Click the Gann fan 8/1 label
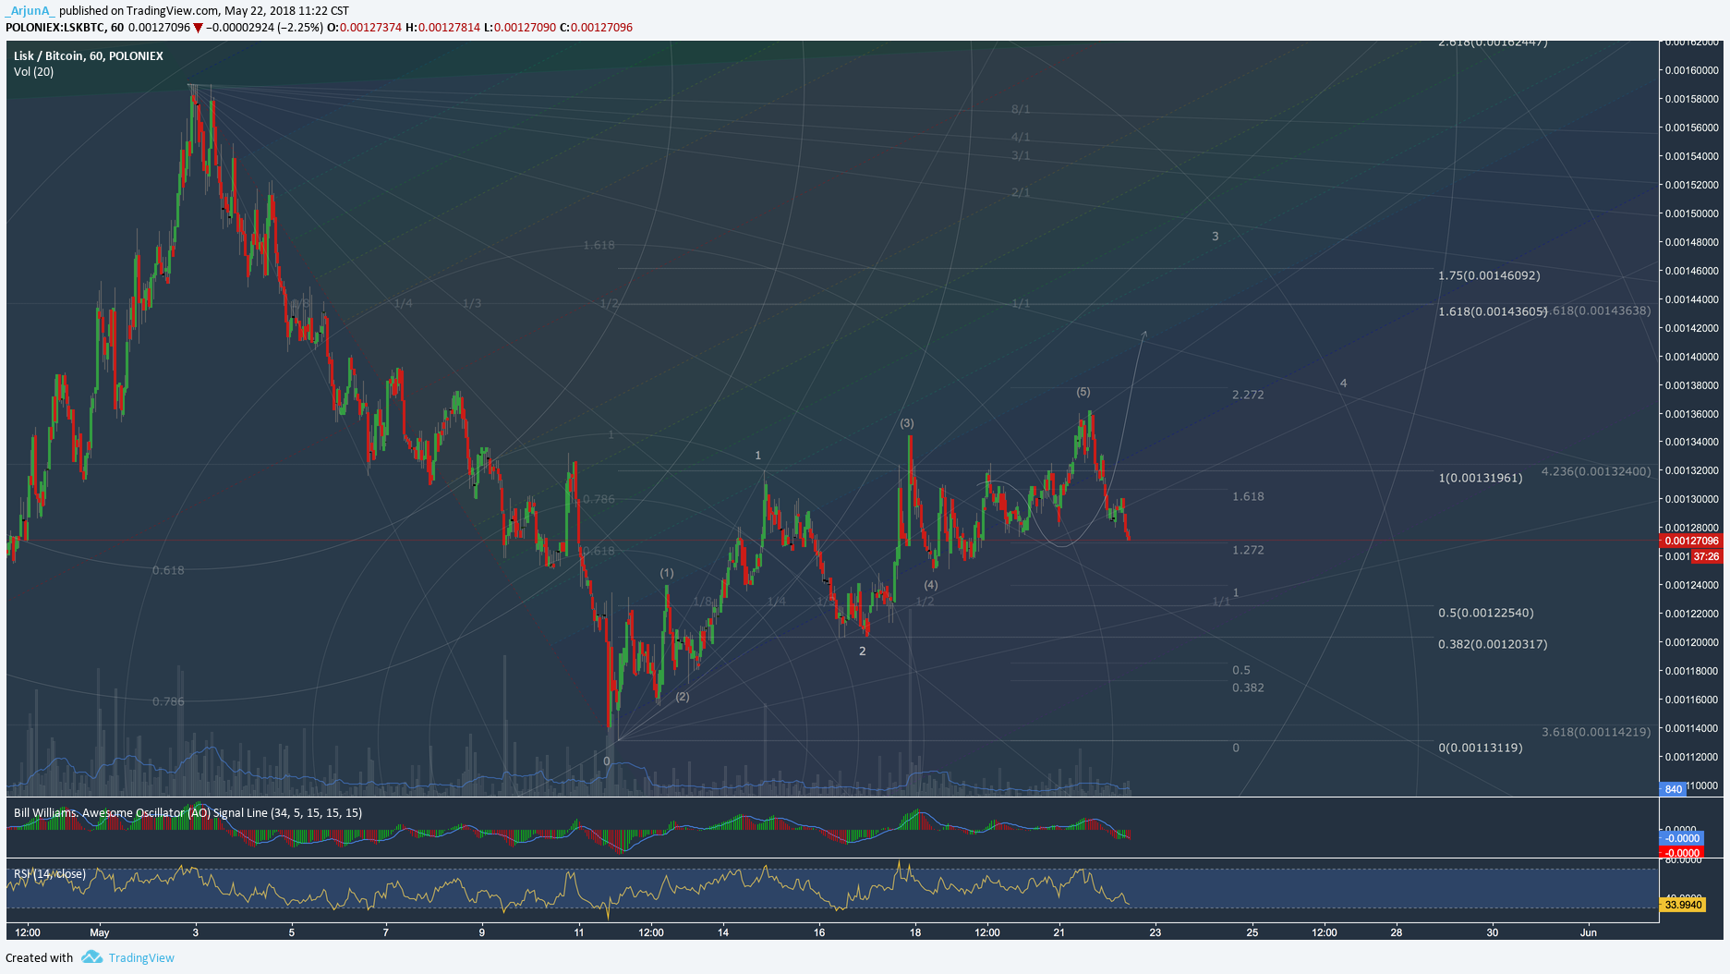The image size is (1730, 974). (x=1021, y=109)
